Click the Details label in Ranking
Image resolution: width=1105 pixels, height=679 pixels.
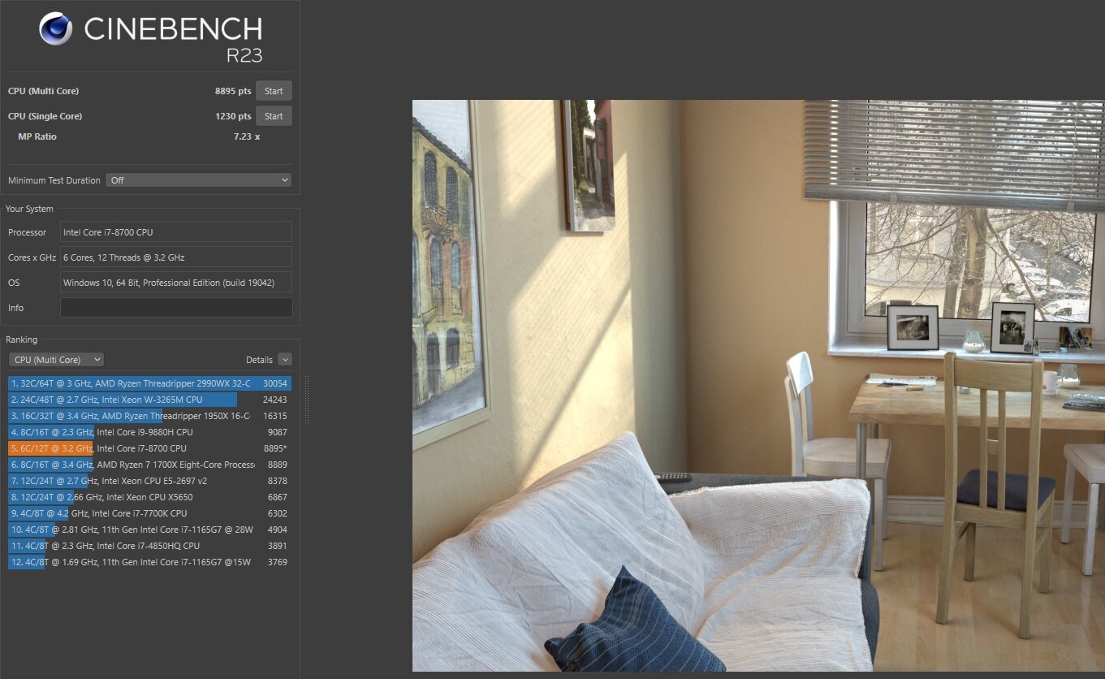click(x=259, y=360)
